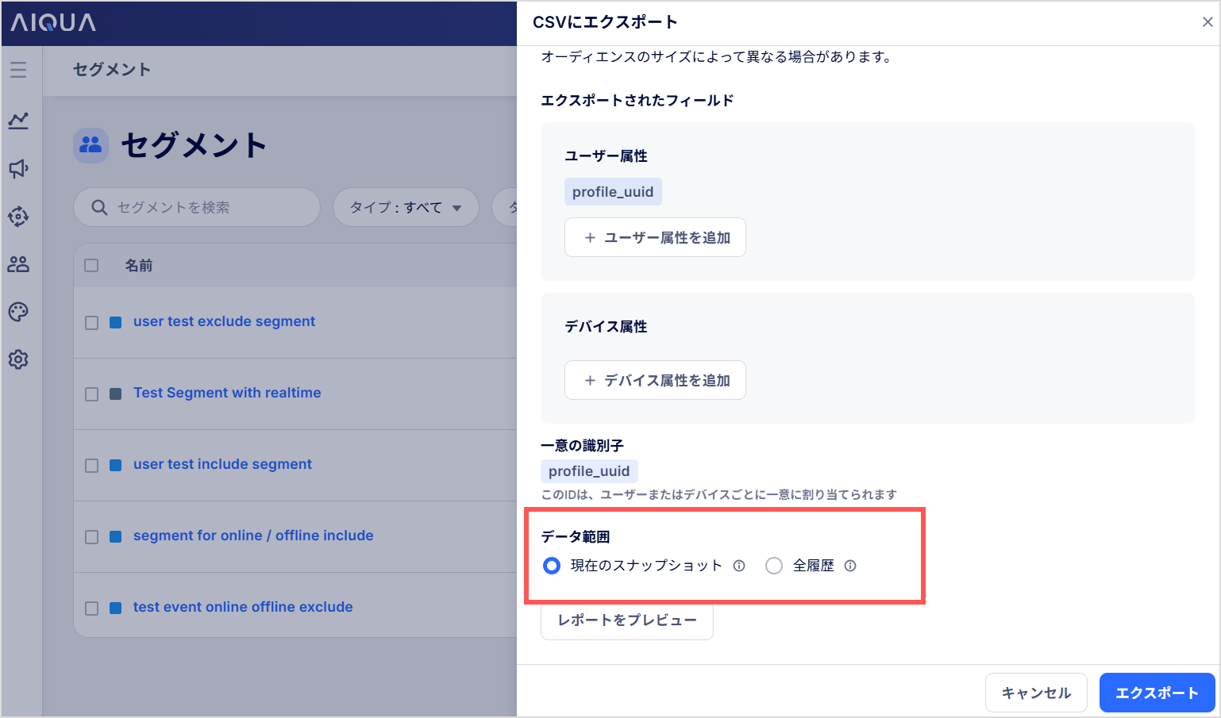This screenshot has width=1221, height=718.
Task: Click the 名前 column header
Action: pos(139,266)
